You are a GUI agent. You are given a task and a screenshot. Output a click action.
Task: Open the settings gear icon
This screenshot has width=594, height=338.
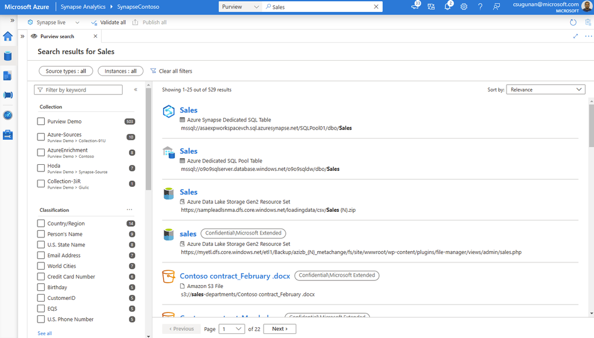464,7
